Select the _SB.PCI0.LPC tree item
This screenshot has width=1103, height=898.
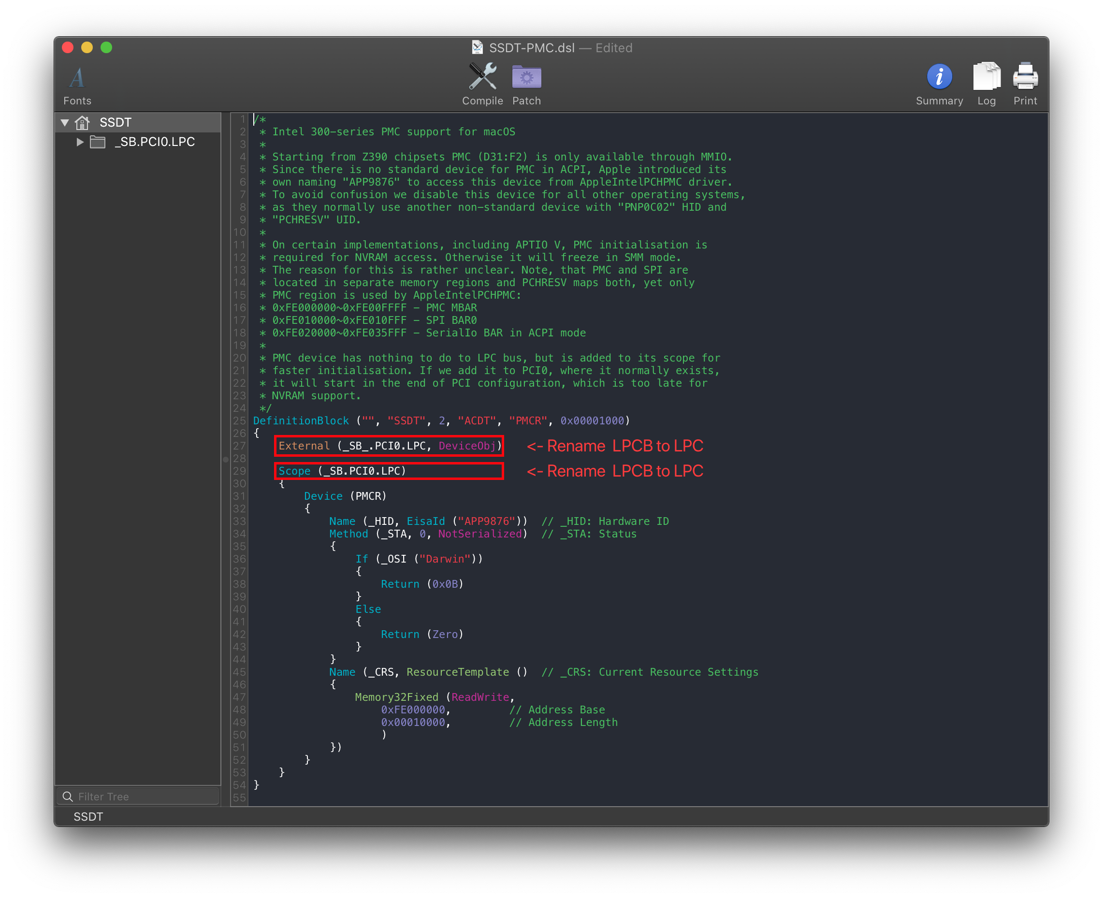pos(154,142)
